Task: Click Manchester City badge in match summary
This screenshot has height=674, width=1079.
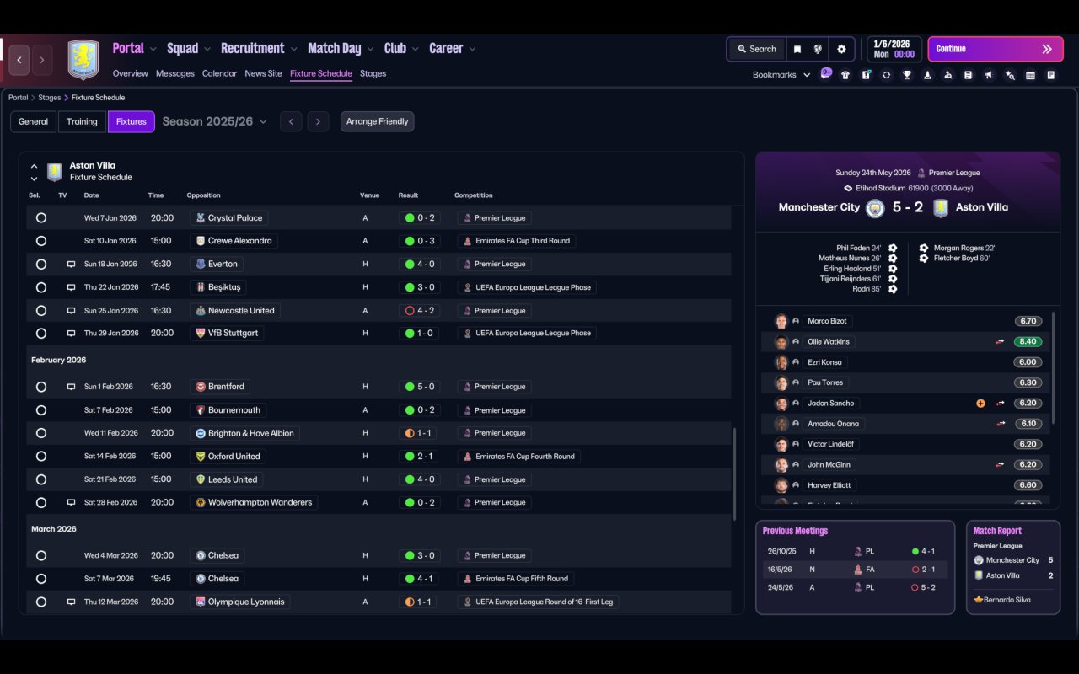Action: click(875, 208)
